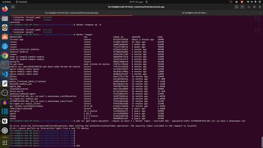This screenshot has width=263, height=148.
Task: Click the terminal search magnifier button
Action: tap(237, 7)
